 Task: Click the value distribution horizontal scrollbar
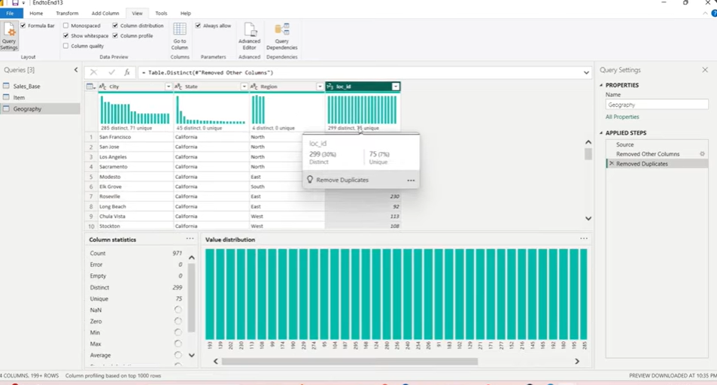coord(350,361)
